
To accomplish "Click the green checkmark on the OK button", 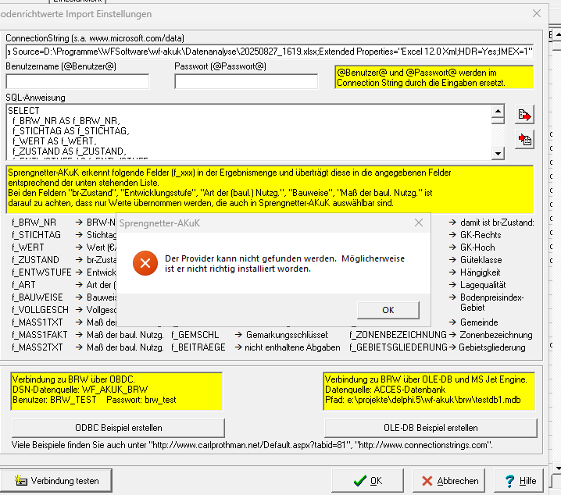I will pyautogui.click(x=359, y=481).
